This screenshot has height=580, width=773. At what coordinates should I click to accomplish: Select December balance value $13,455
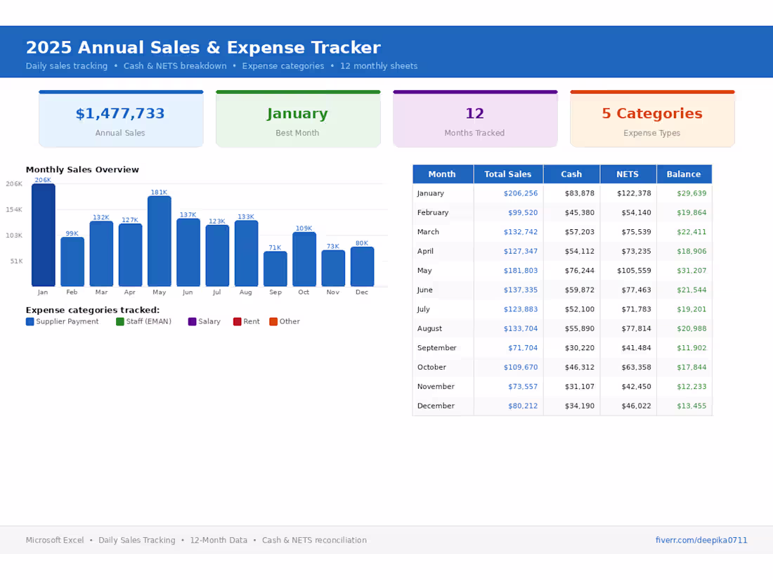[x=691, y=406]
